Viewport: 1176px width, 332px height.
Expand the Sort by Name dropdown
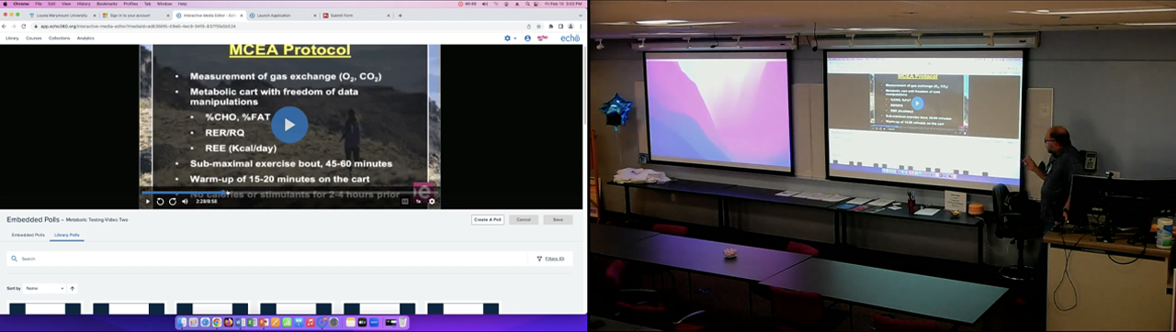pos(45,288)
